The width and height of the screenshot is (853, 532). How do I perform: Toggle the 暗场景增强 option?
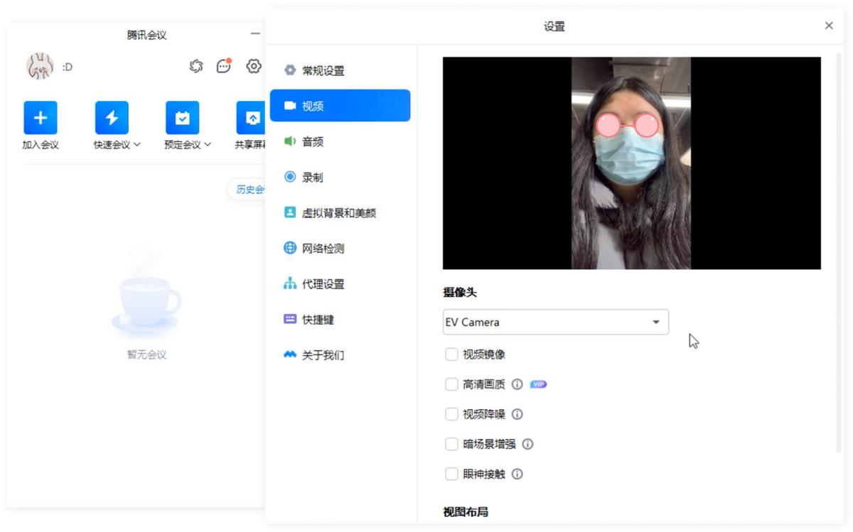[x=451, y=443]
